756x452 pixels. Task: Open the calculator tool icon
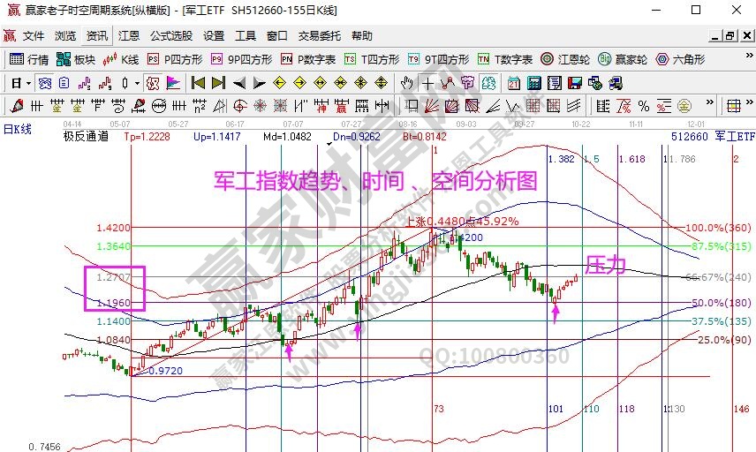(x=533, y=83)
